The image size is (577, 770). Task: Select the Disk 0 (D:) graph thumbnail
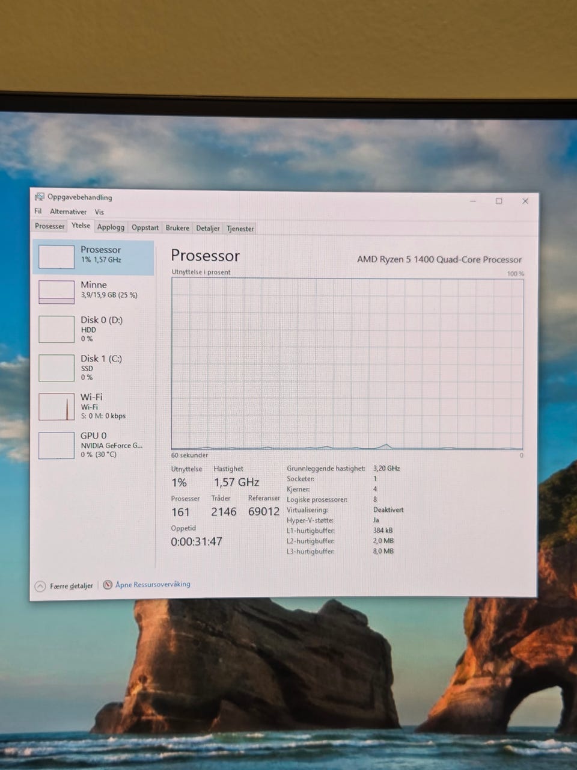coord(56,330)
